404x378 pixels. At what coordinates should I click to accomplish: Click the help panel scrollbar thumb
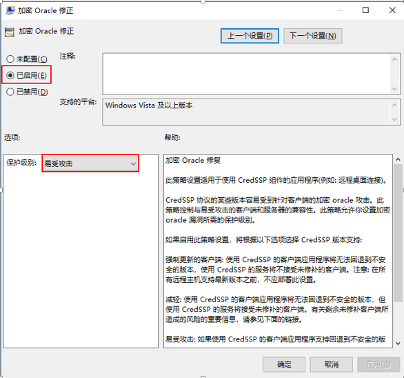(x=398, y=233)
